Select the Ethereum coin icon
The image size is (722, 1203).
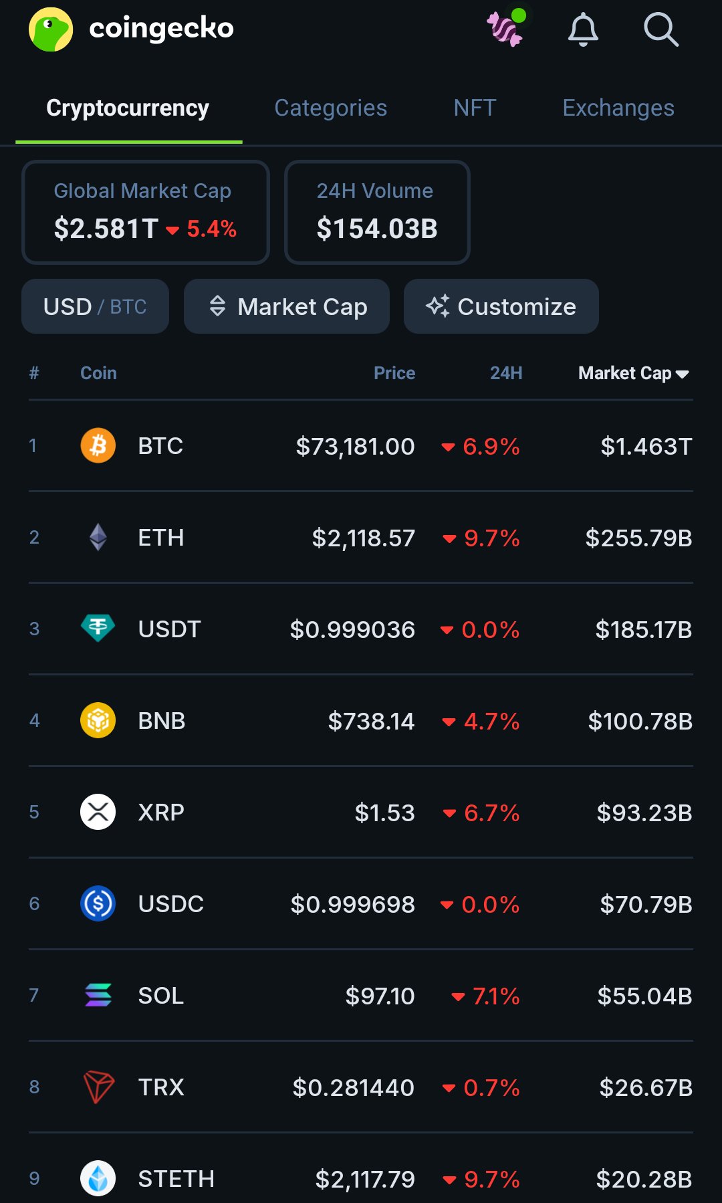coord(98,538)
